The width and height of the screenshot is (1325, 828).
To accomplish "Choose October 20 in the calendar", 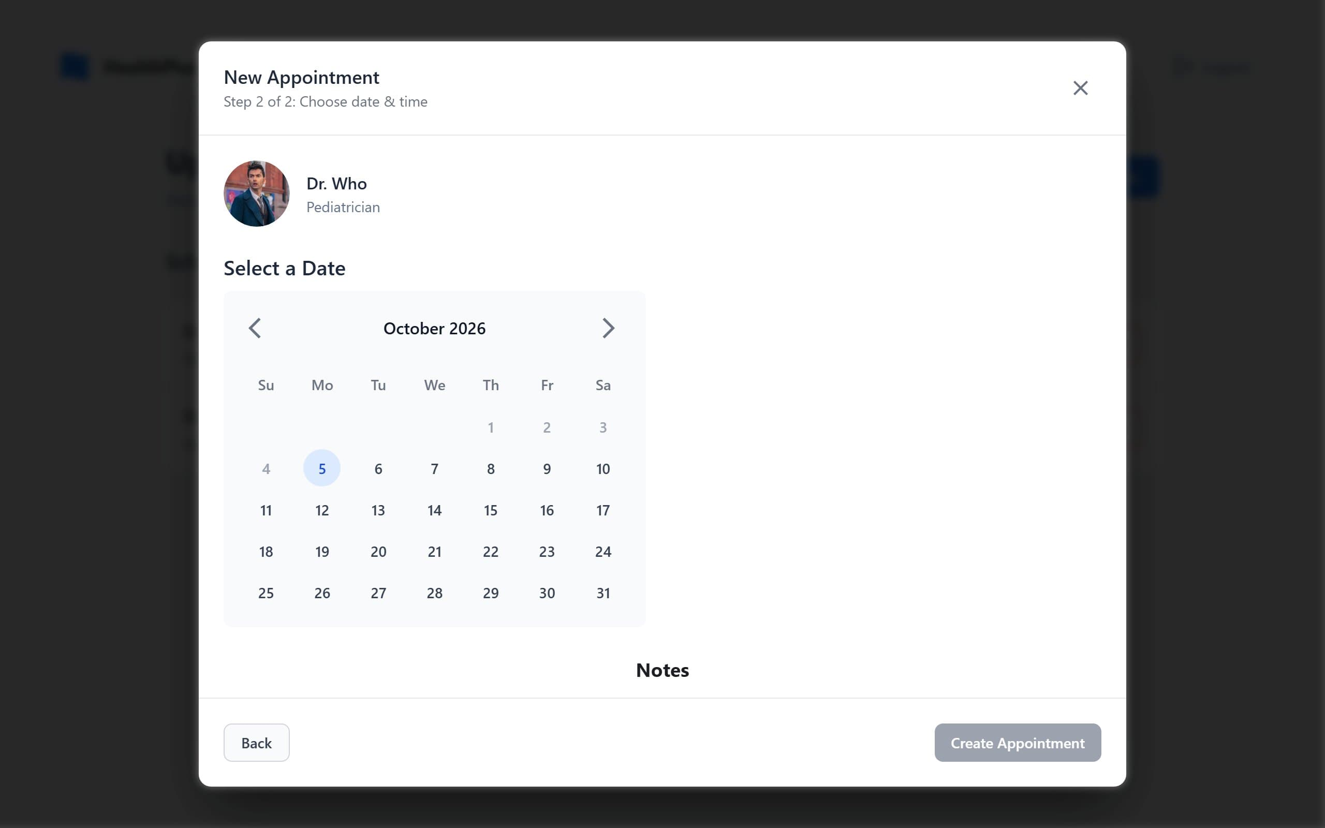I will [x=378, y=552].
